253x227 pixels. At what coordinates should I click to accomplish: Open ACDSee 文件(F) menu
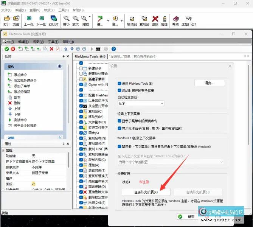click(6, 10)
